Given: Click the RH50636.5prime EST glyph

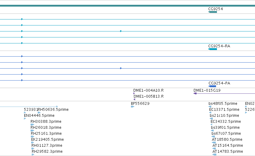Looking at the screenshot, I should point(39,113).
